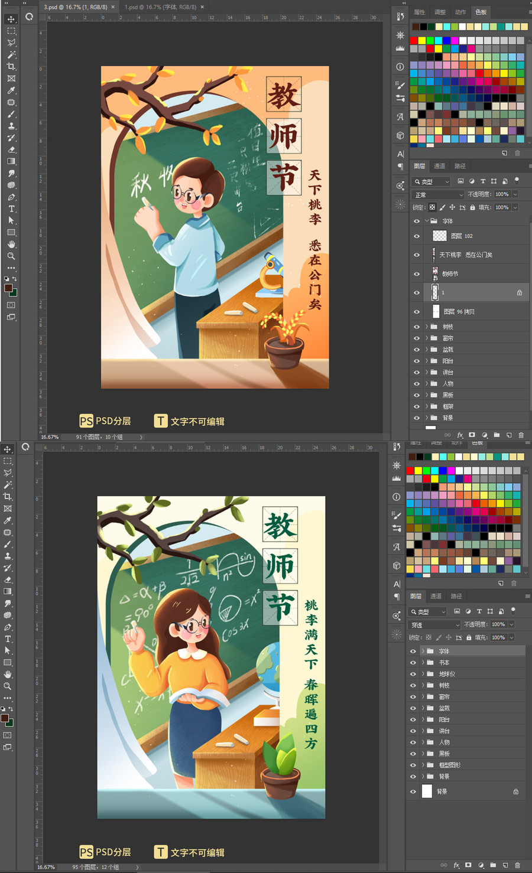Toggle layer filtering switch in the 正常 Layers panel

517,180
